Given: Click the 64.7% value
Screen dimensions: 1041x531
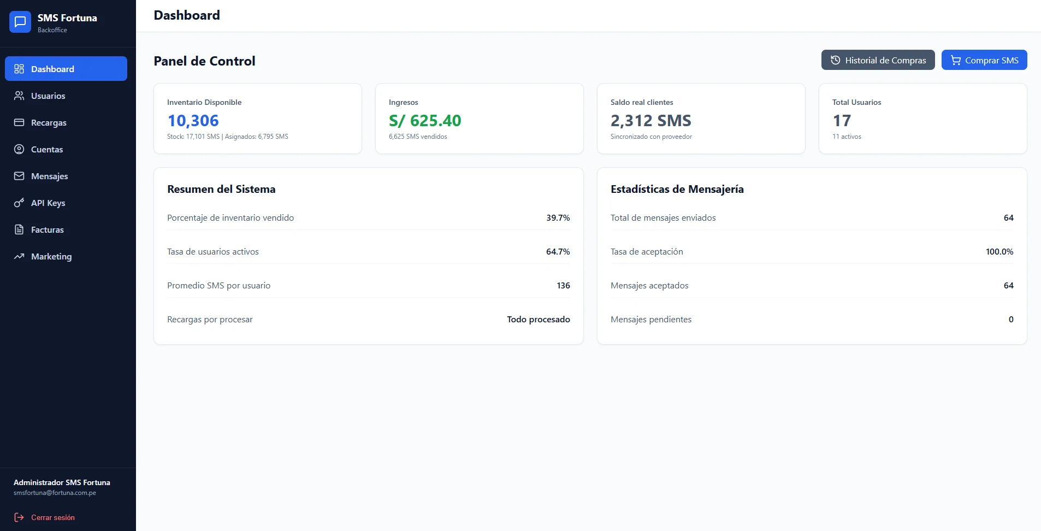Looking at the screenshot, I should click(558, 251).
